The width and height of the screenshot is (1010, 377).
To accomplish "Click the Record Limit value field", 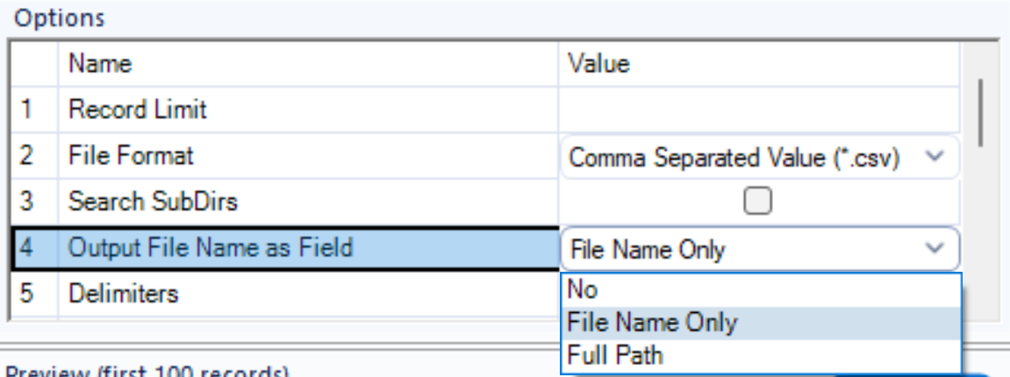I will [x=760, y=110].
